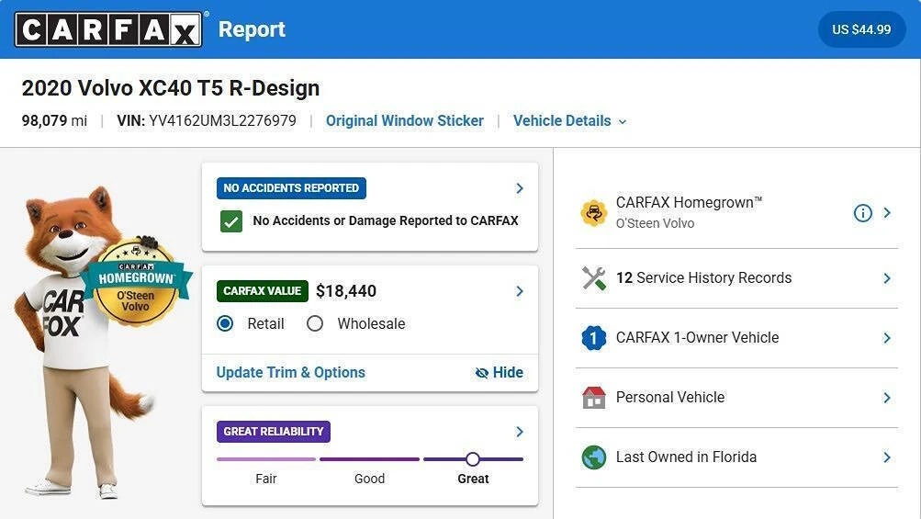Click O'Steen Volvo under CARFAX Homegrown
Screen dimensions: 921x519
point(655,223)
